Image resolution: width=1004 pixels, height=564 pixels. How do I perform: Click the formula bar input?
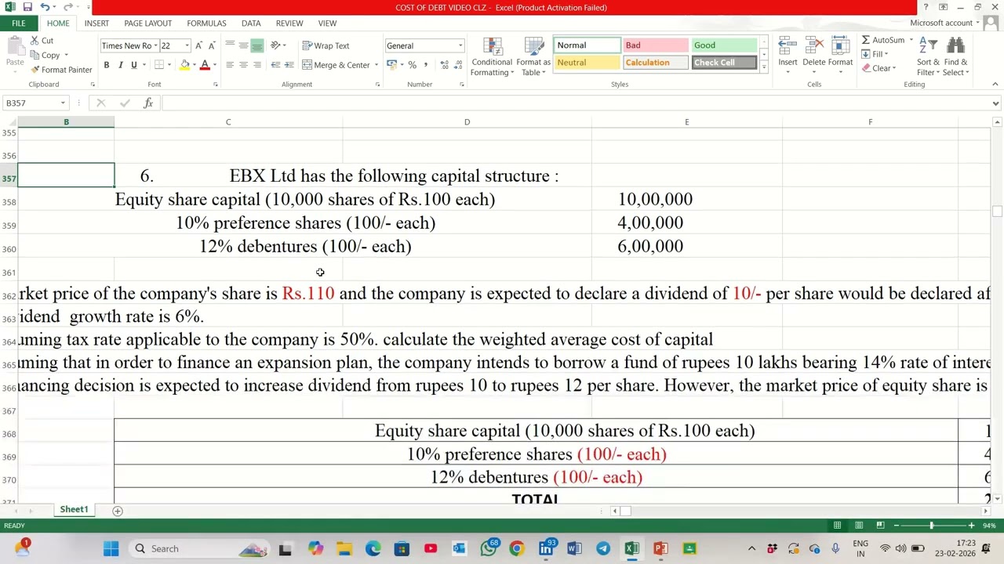(577, 103)
